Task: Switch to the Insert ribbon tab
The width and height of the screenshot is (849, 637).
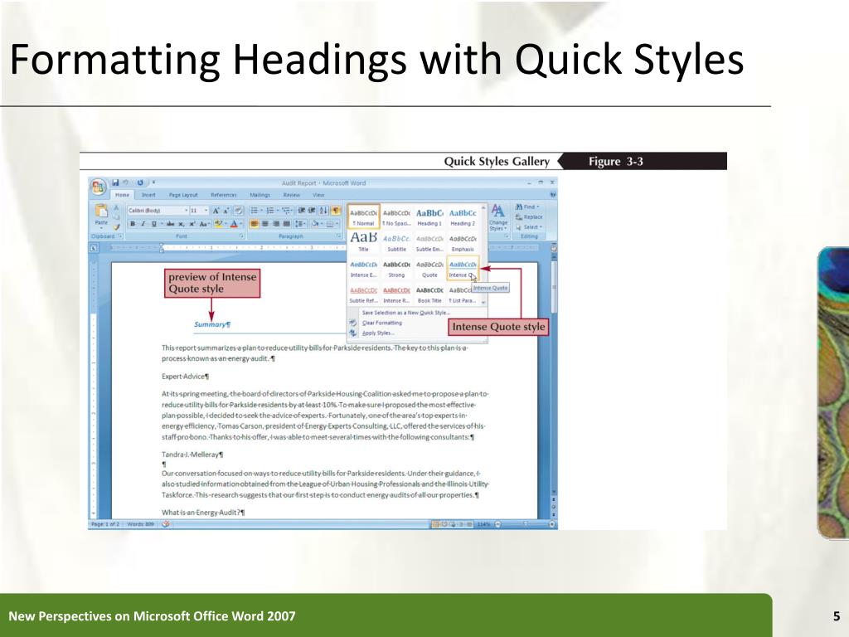Action: pyautogui.click(x=148, y=195)
